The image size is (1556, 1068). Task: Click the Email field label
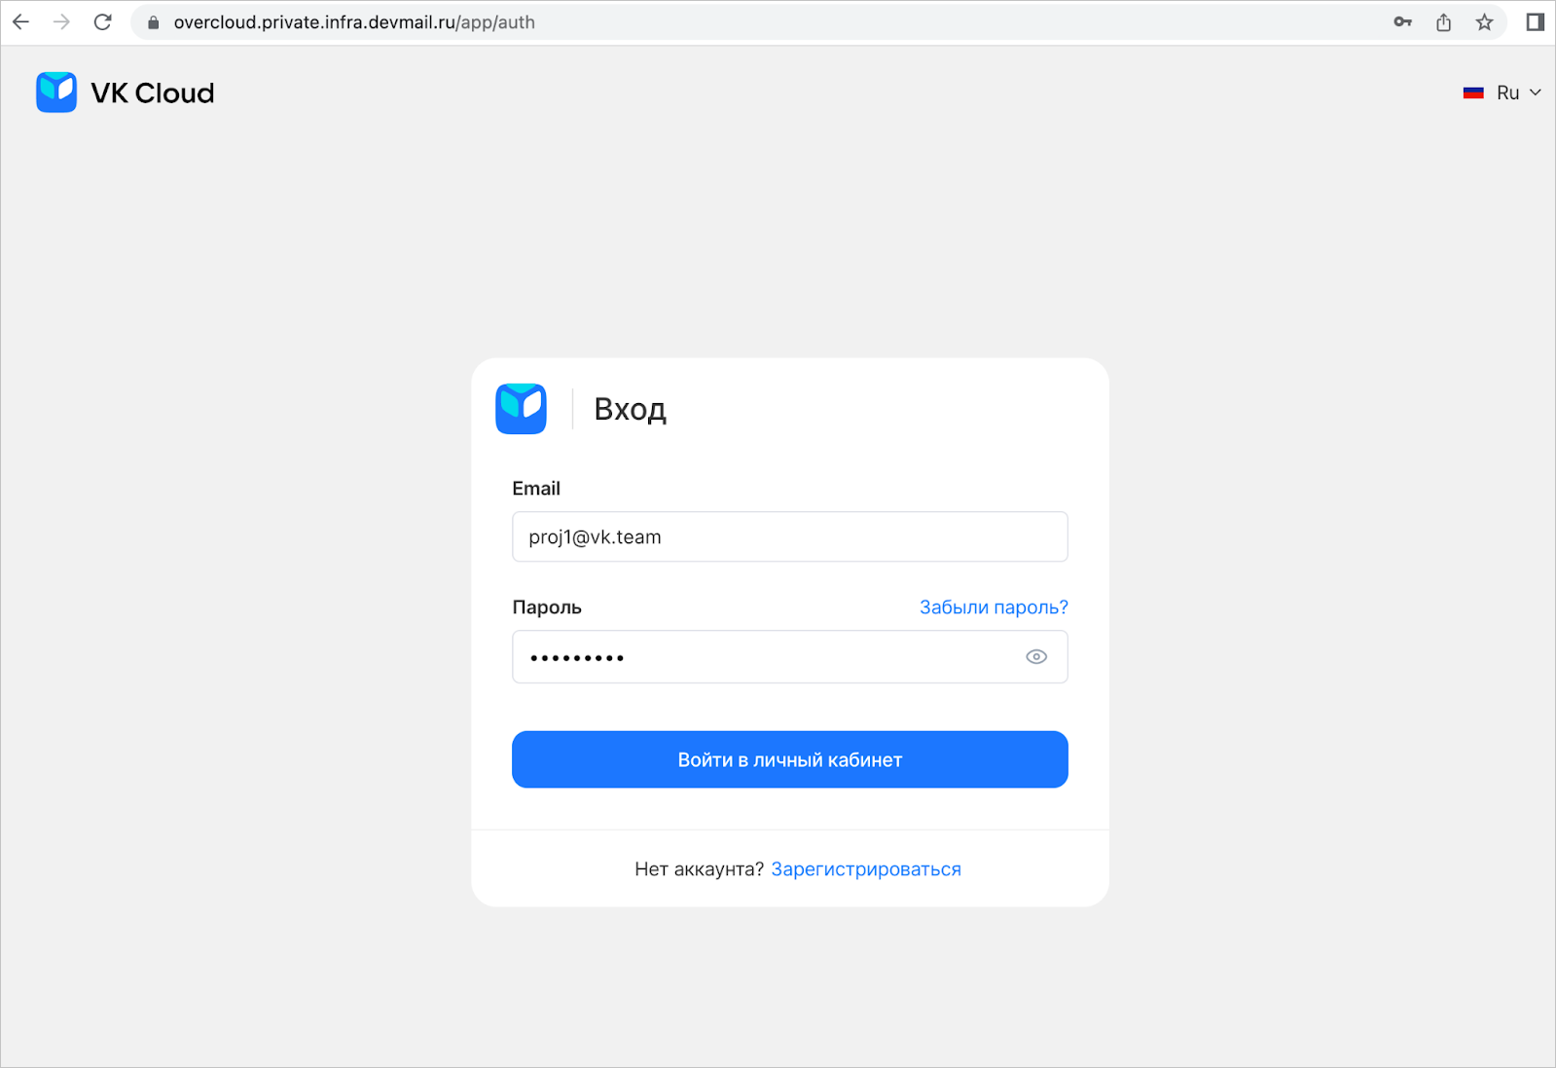[536, 489]
